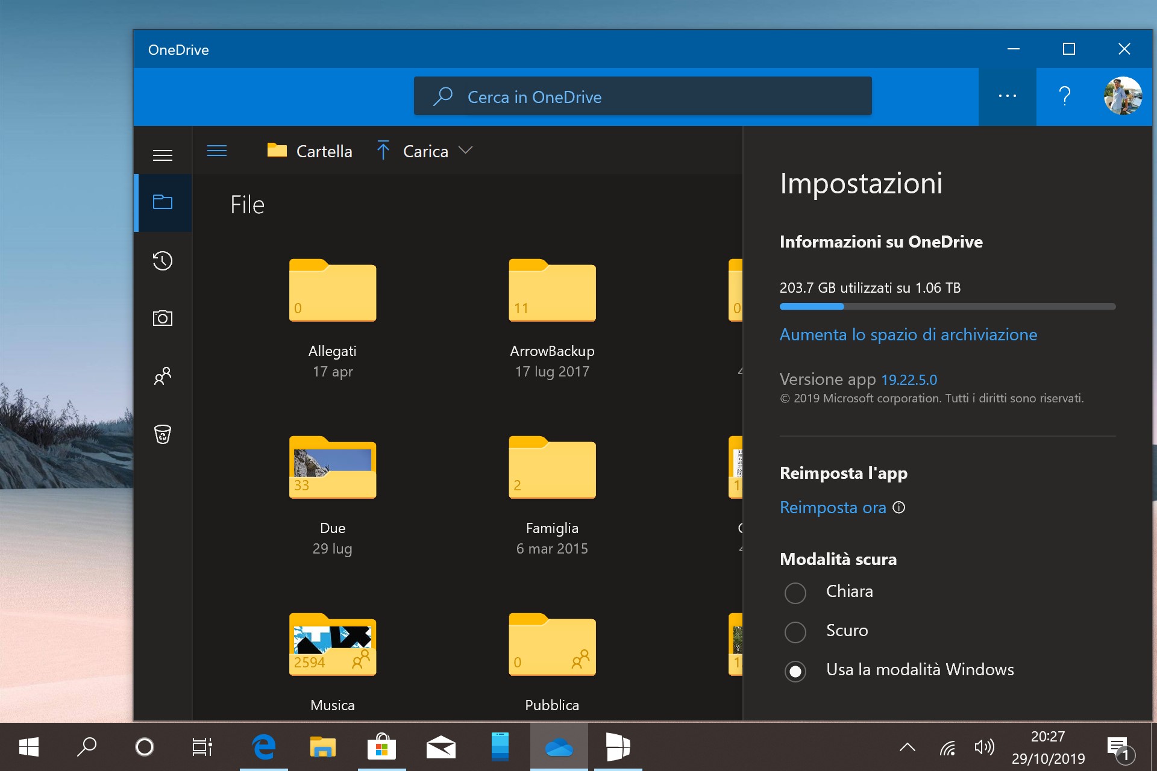Open the Famiglia folder
The height and width of the screenshot is (771, 1157).
click(x=552, y=467)
